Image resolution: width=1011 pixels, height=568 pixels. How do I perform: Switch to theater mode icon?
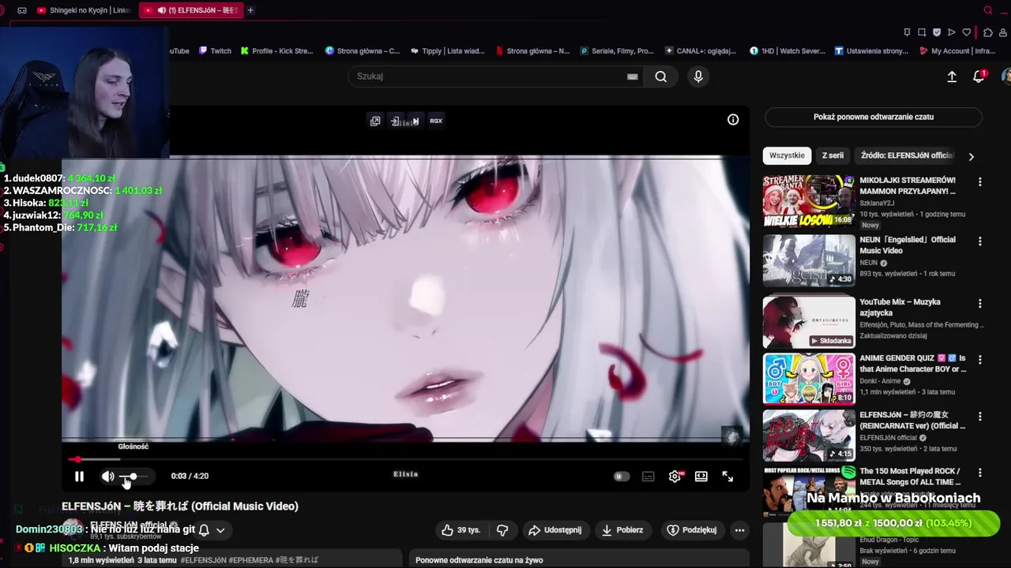pos(701,476)
